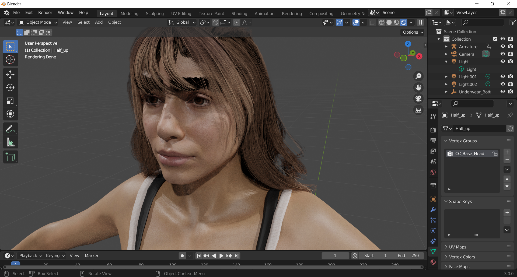Open Tool properties tab
Screen dimensions: 517x277
433,117
